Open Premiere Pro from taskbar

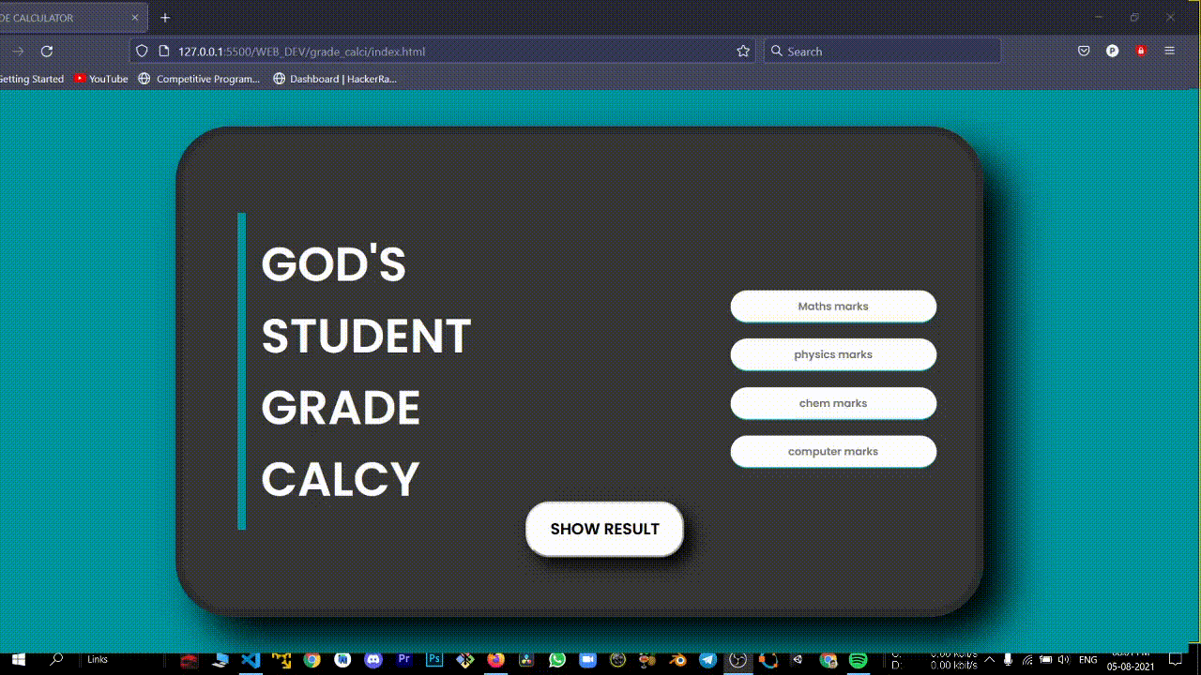coord(404,660)
